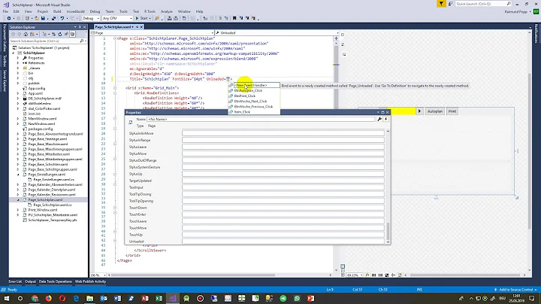Open the Web Publish Activity tab
Viewport: 541px width, 304px height.
coord(90,281)
